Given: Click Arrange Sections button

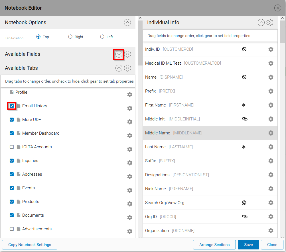Looking at the screenshot, I should (x=214, y=245).
